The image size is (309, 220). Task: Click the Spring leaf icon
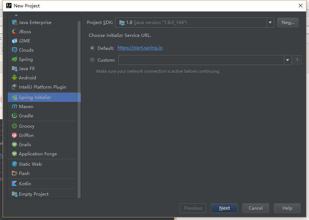[x=14, y=59]
